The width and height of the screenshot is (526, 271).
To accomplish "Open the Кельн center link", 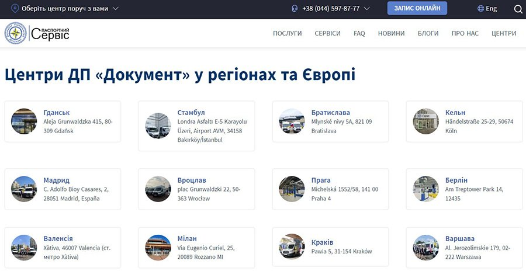I will click(455, 112).
